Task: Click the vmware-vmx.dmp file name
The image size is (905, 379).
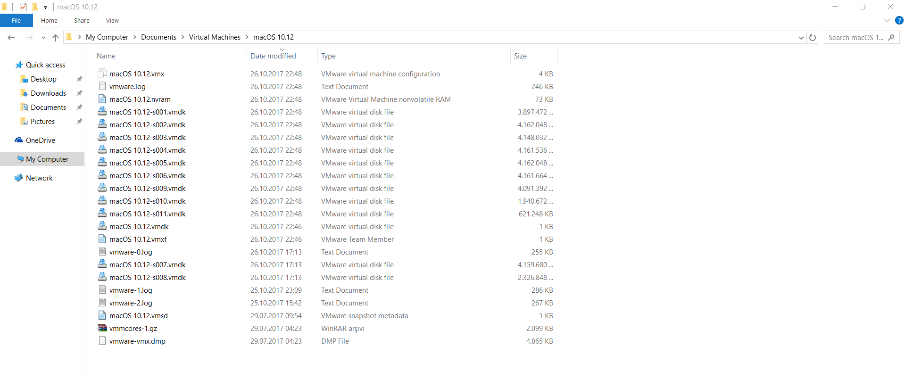Action: pyautogui.click(x=137, y=341)
